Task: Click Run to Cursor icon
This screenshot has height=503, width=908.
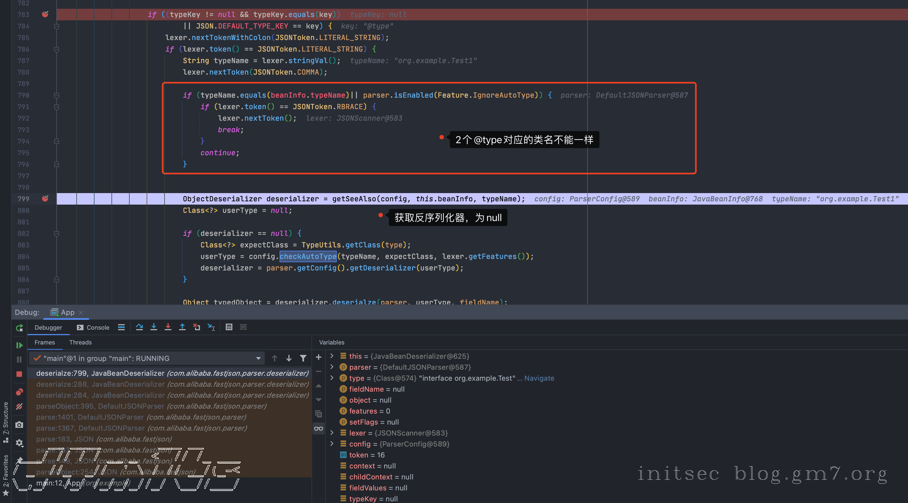Action: tap(211, 327)
